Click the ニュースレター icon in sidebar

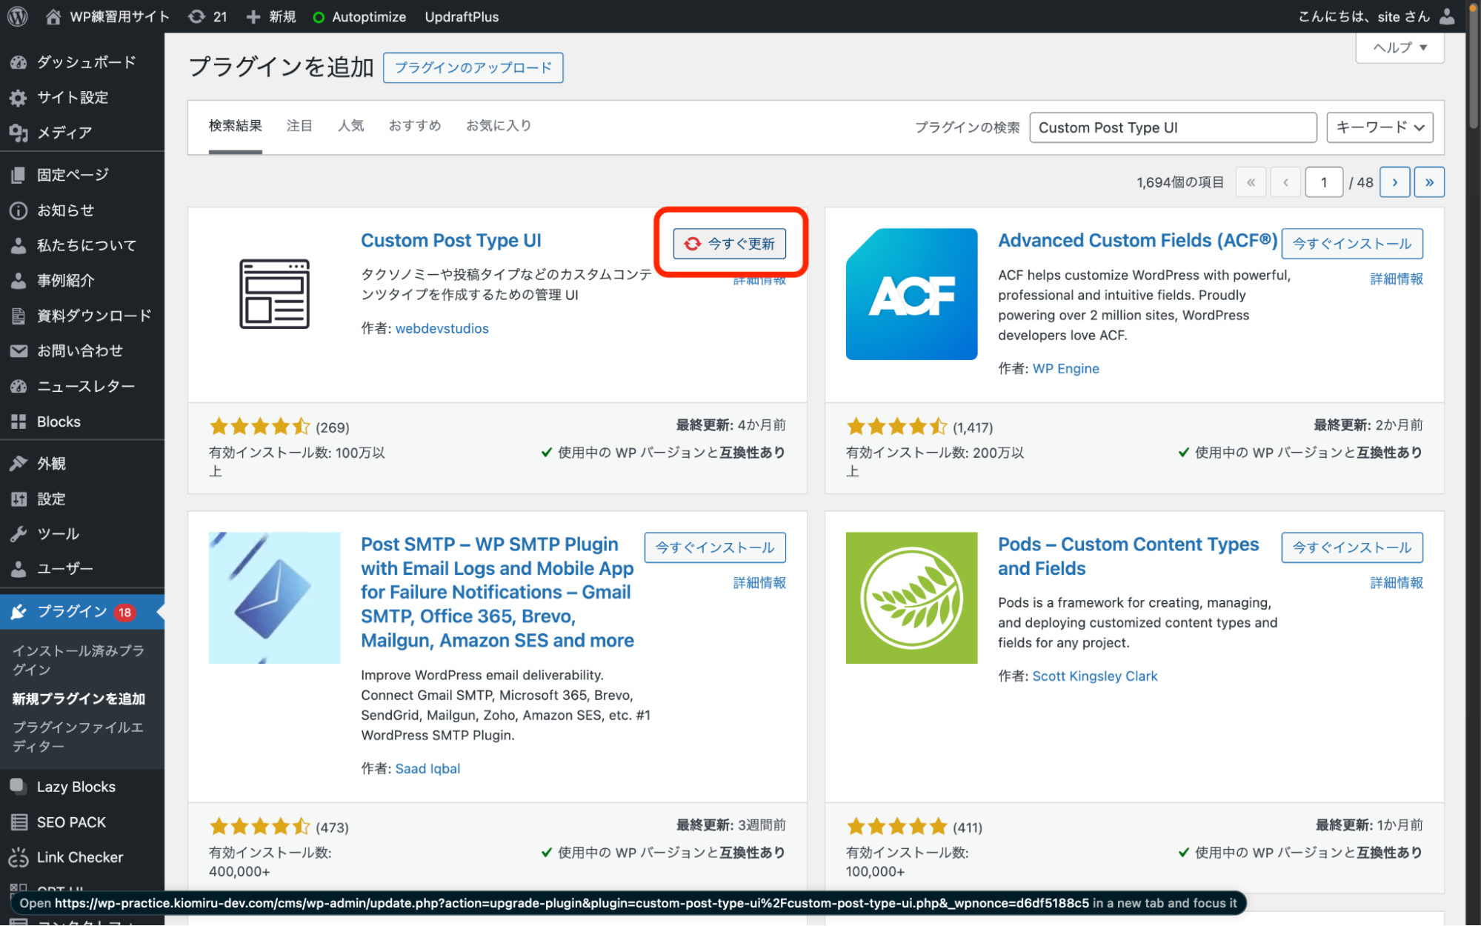tap(19, 386)
